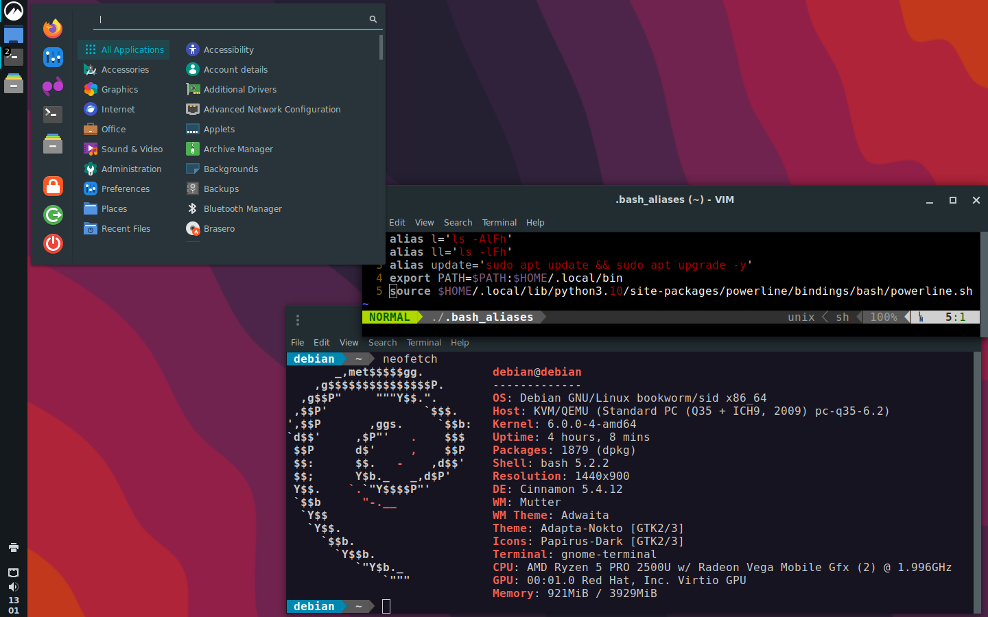Image resolution: width=988 pixels, height=617 pixels.
Task: Open Brasero disc burner
Action: (x=211, y=228)
